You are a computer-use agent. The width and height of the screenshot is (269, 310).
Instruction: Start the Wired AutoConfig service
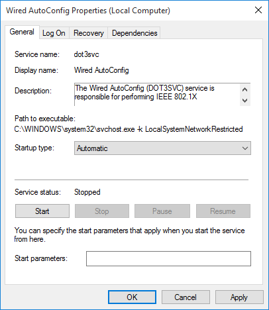coord(42,211)
